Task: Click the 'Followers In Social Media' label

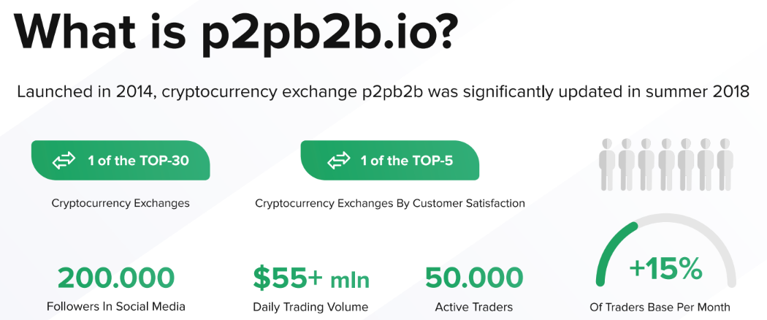Action: [x=116, y=308]
